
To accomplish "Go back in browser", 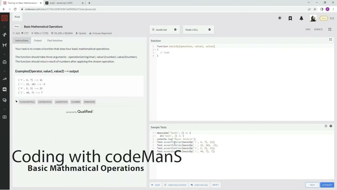I will [4, 9].
